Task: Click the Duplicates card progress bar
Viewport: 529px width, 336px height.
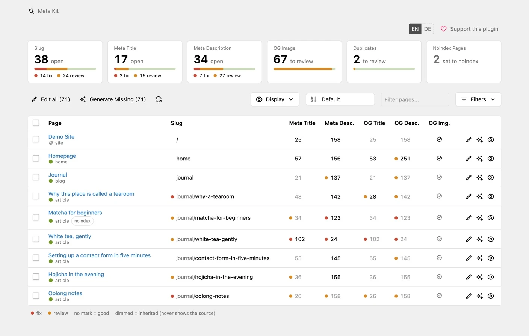Action: 384,69
